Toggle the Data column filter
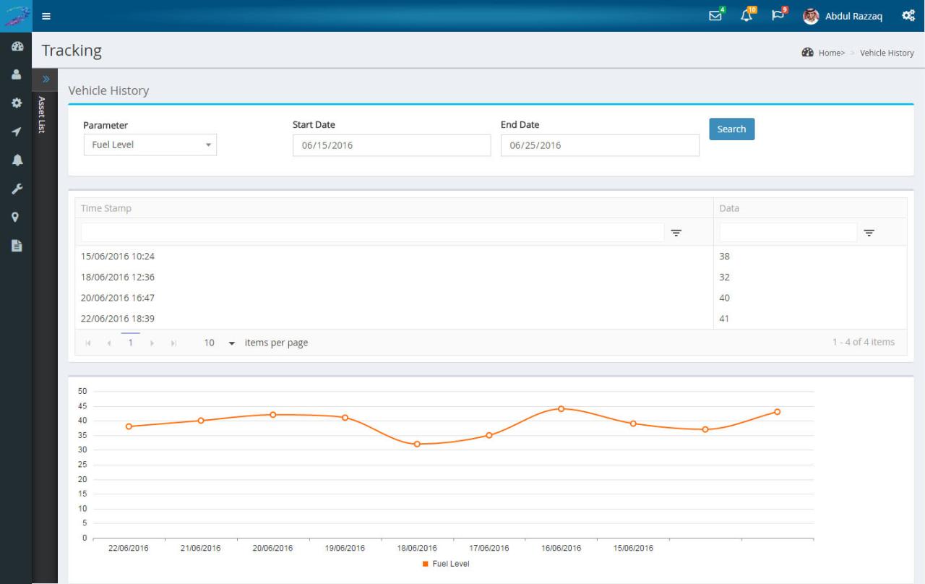The image size is (925, 584). [x=869, y=233]
